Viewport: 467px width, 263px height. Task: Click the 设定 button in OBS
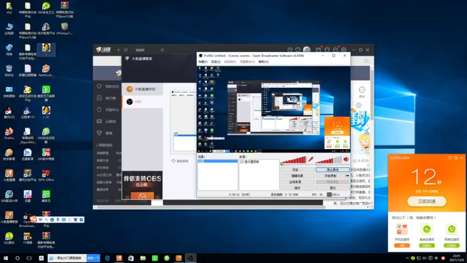click(297, 169)
